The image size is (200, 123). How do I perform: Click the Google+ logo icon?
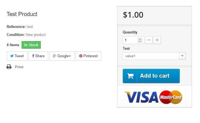[x=55, y=56]
